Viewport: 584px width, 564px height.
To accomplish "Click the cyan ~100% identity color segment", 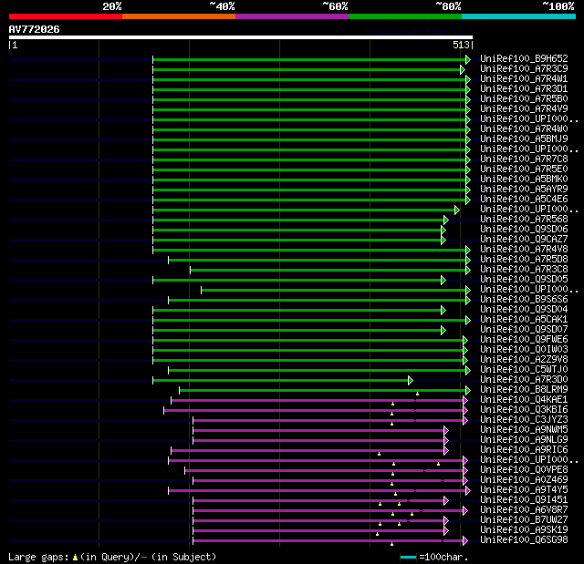I will [518, 16].
